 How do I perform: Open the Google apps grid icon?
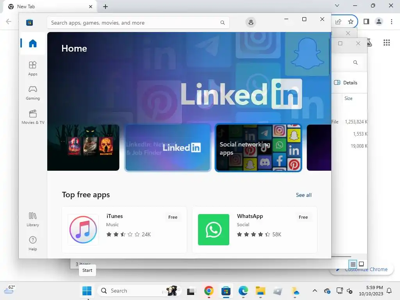[386, 43]
